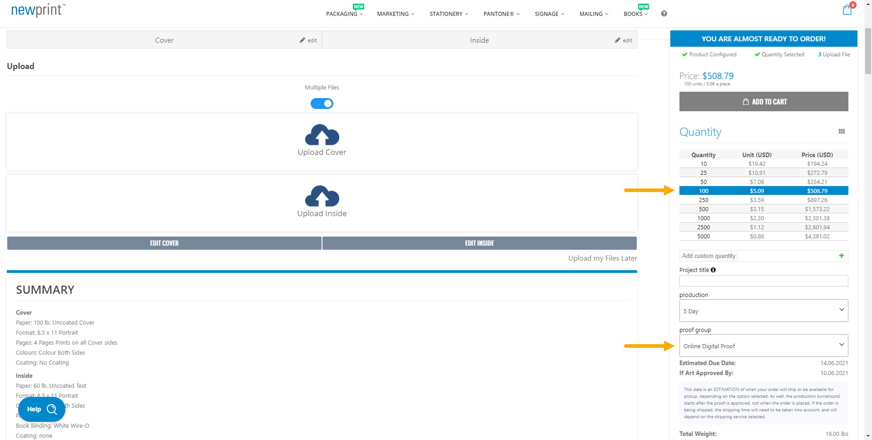The width and height of the screenshot is (872, 440).
Task: Select quantity 5000 row
Action: coord(763,236)
